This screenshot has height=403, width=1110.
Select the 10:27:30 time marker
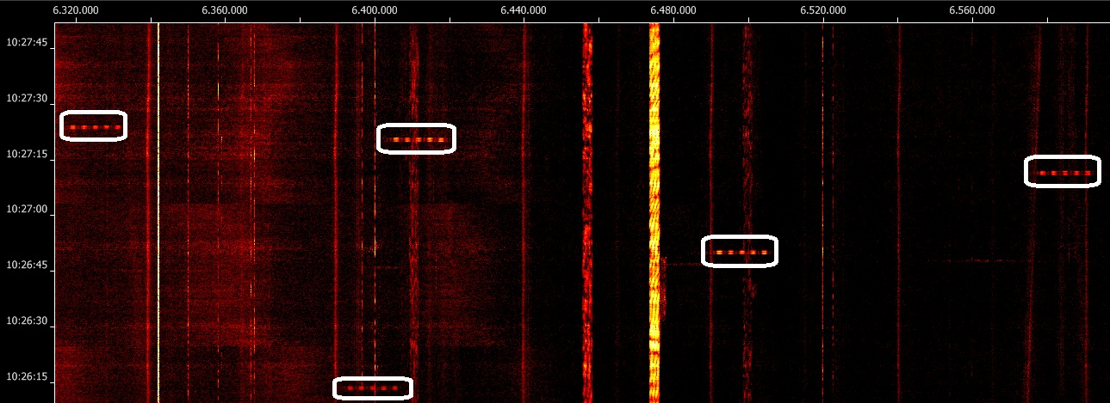tap(26, 98)
